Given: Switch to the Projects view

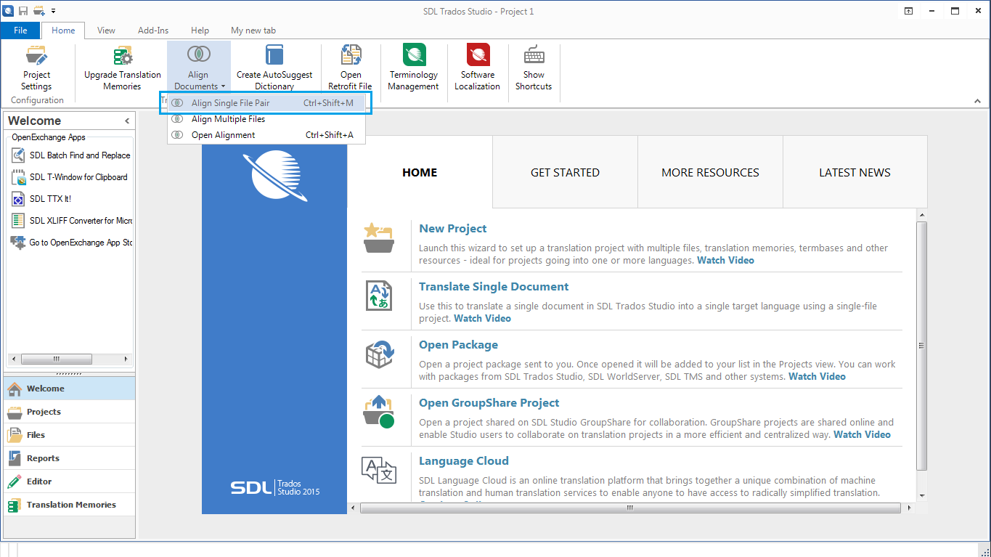Looking at the screenshot, I should coord(70,412).
